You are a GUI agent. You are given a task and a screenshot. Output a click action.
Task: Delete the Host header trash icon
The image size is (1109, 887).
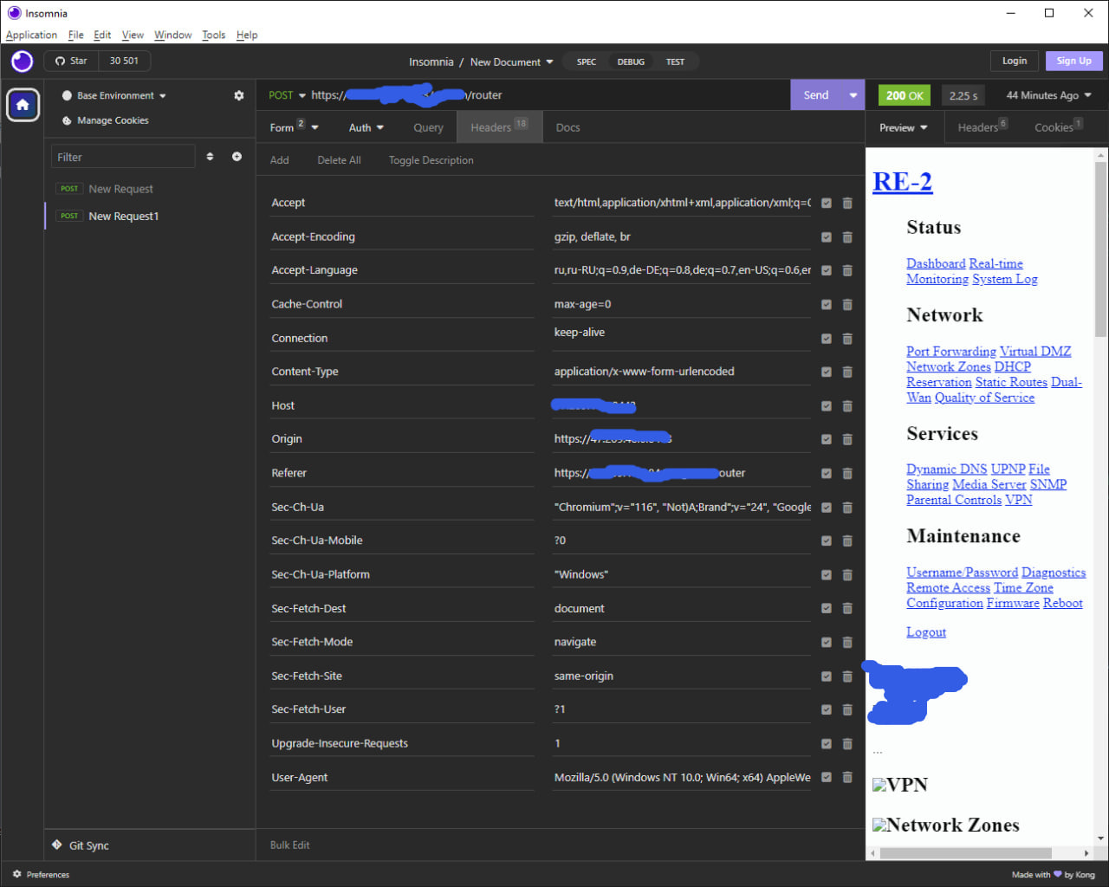(847, 405)
